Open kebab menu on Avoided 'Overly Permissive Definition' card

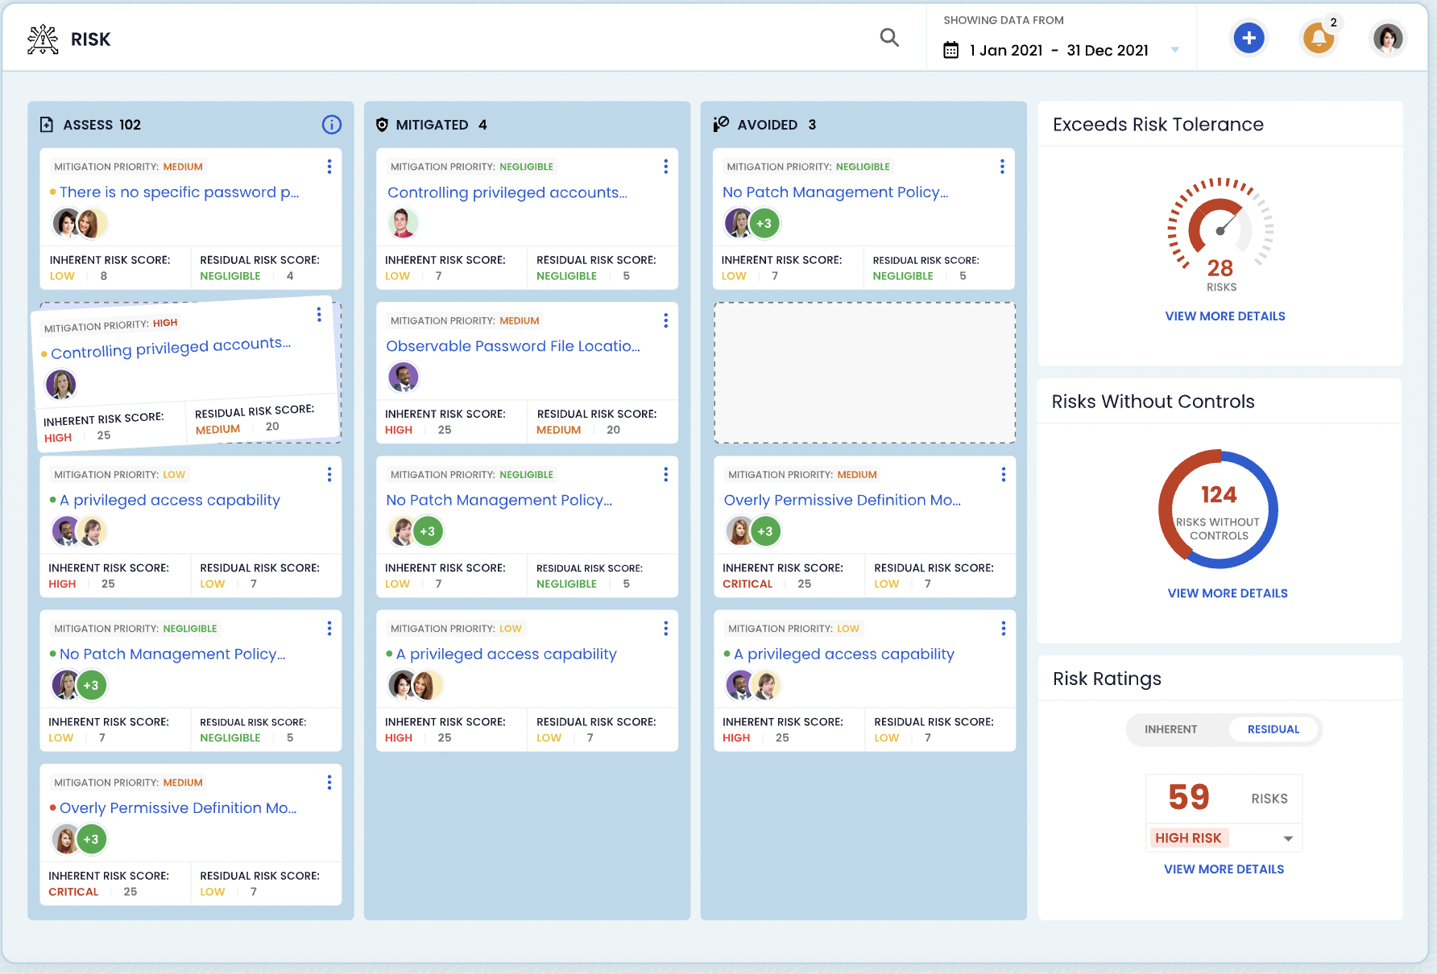(1003, 474)
